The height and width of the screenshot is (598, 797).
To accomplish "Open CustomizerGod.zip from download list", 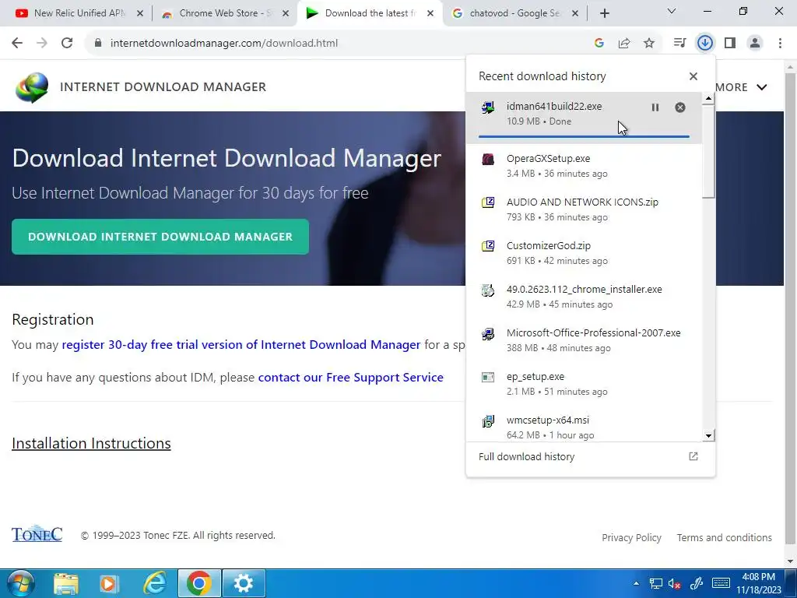I will [584, 253].
